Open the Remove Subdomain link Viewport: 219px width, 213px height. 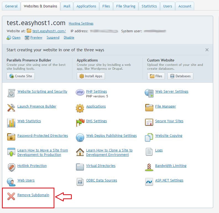pyautogui.click(x=33, y=195)
